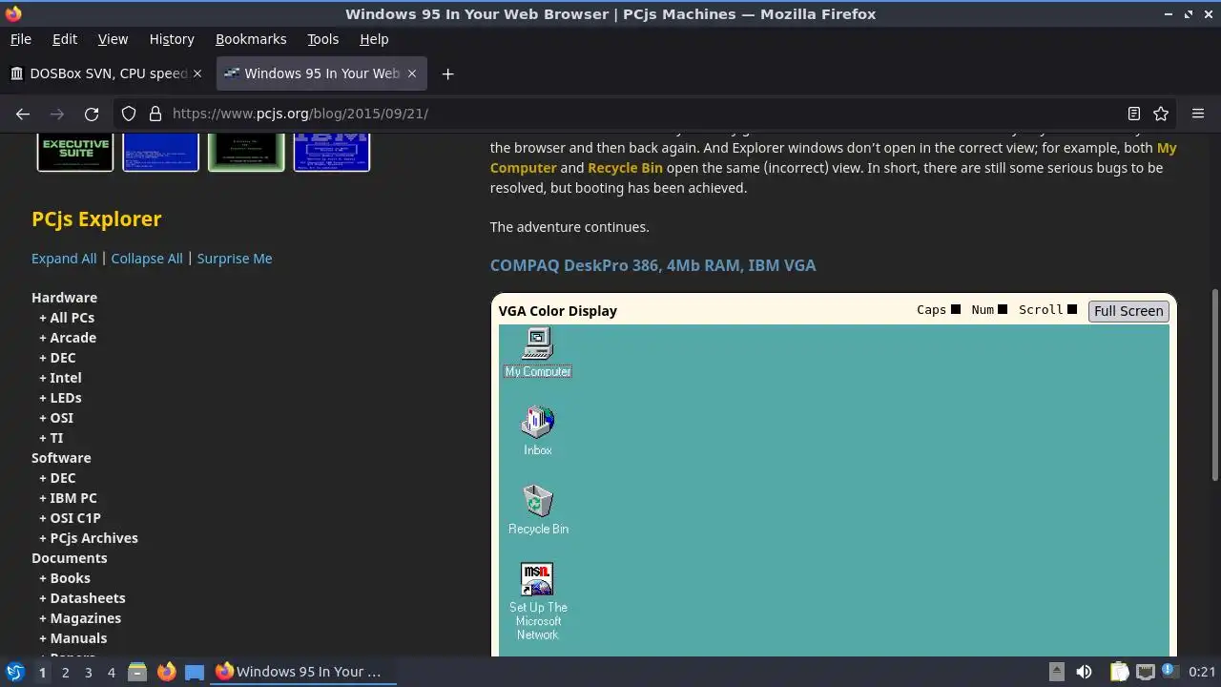
Task: Open the My Computer desktop icon
Action: (538, 353)
